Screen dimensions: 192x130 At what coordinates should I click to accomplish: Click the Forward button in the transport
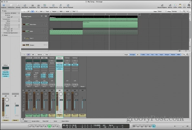pos(41,126)
